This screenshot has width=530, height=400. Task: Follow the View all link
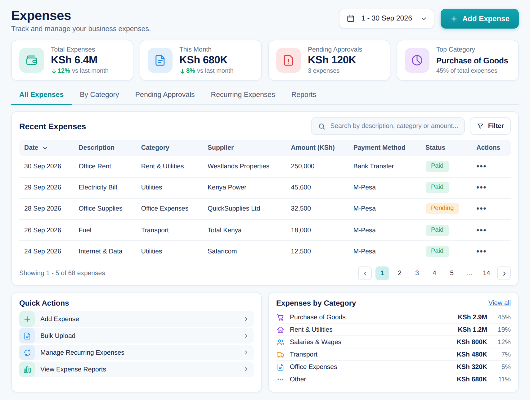[500, 303]
